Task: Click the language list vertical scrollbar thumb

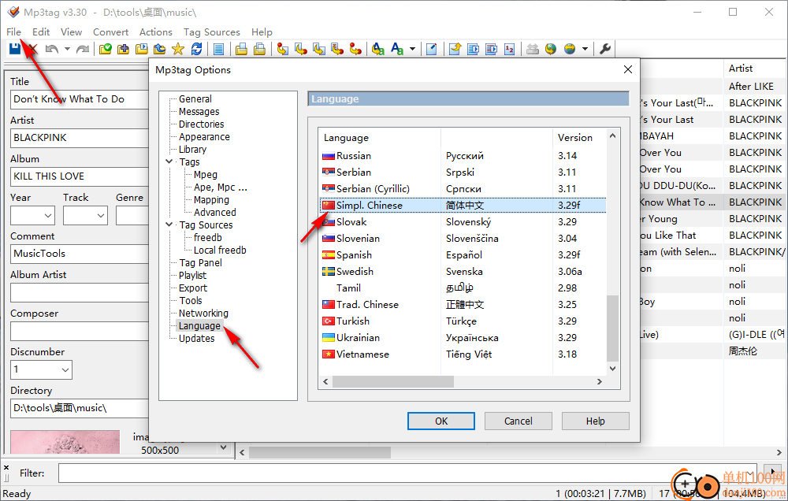Action: [612, 328]
